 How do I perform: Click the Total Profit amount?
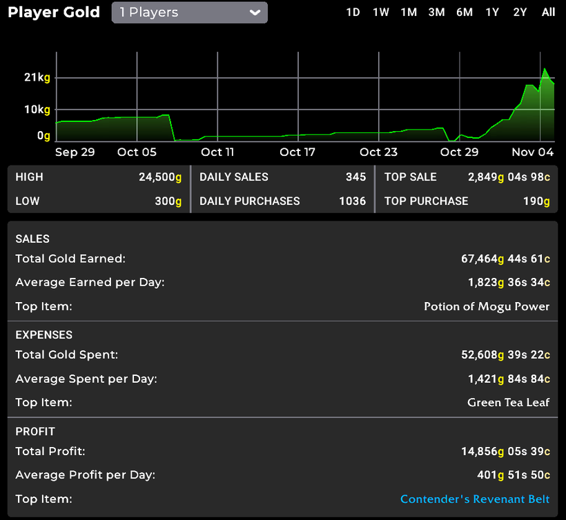pos(505,451)
